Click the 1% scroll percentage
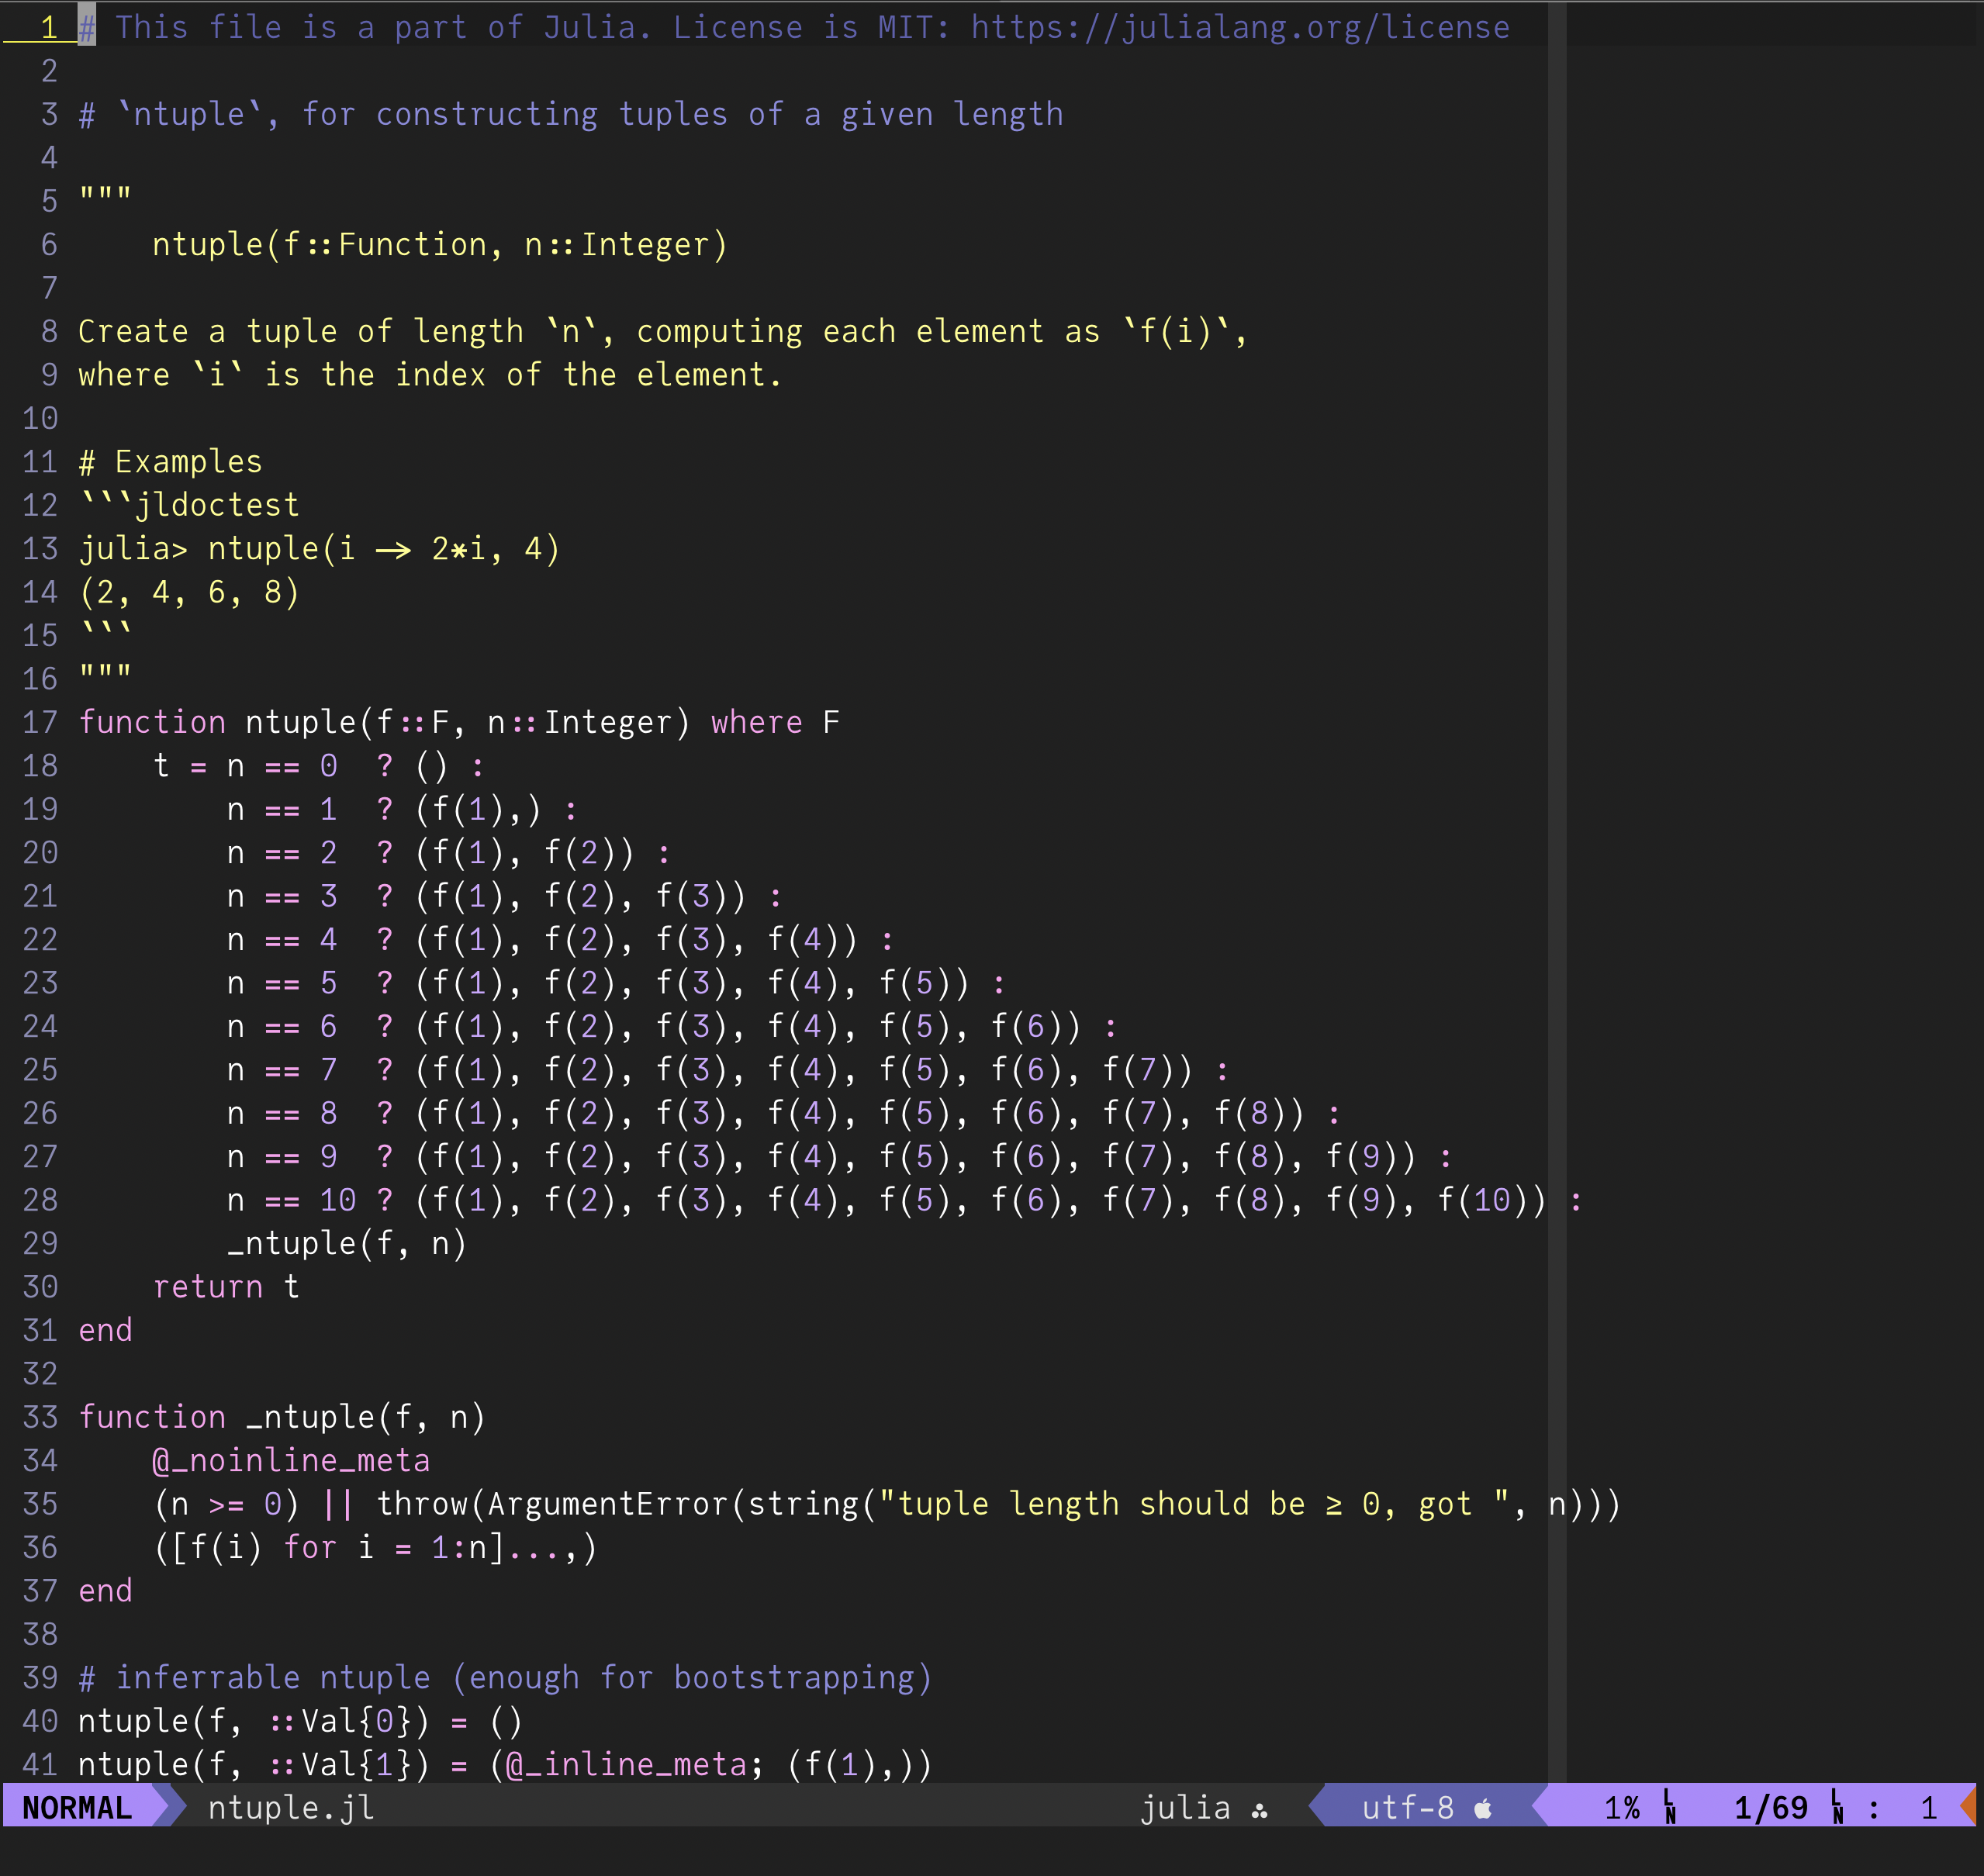The image size is (1984, 1876). coord(1622,1808)
